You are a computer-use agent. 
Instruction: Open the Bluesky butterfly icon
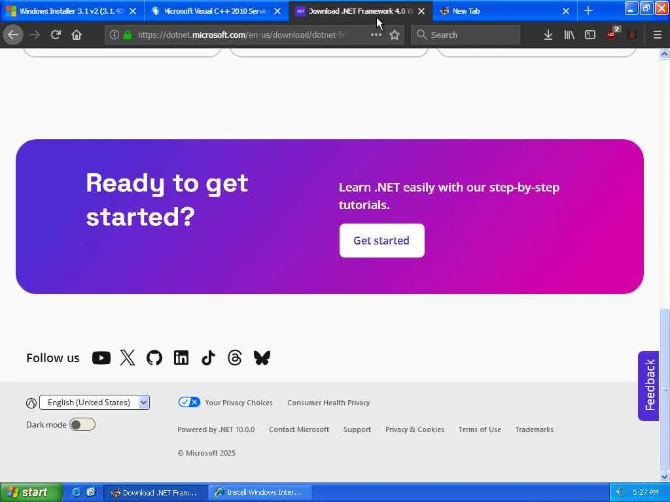tap(262, 358)
